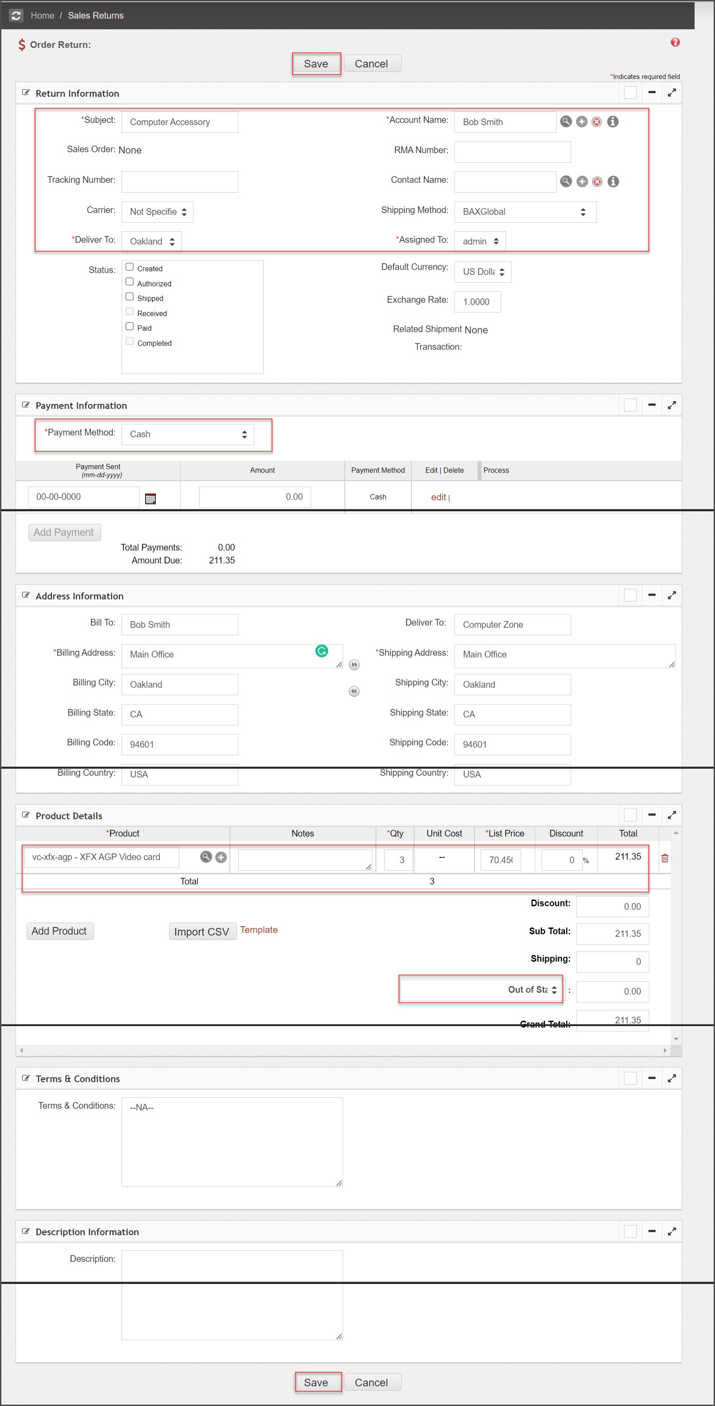
Task: Open the Default Currency dropdown
Action: pos(482,272)
